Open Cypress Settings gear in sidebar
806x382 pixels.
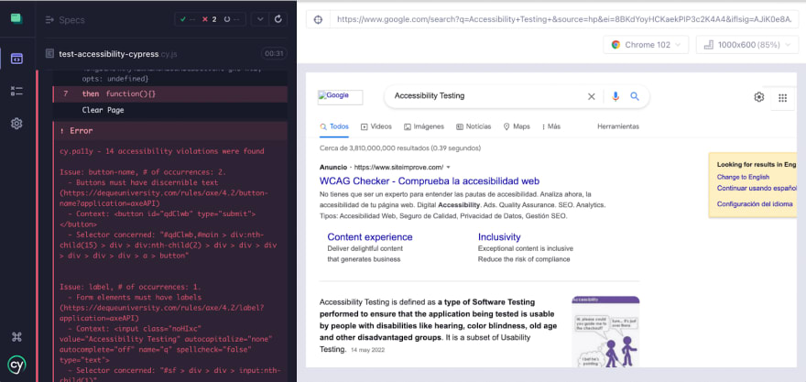tap(17, 124)
